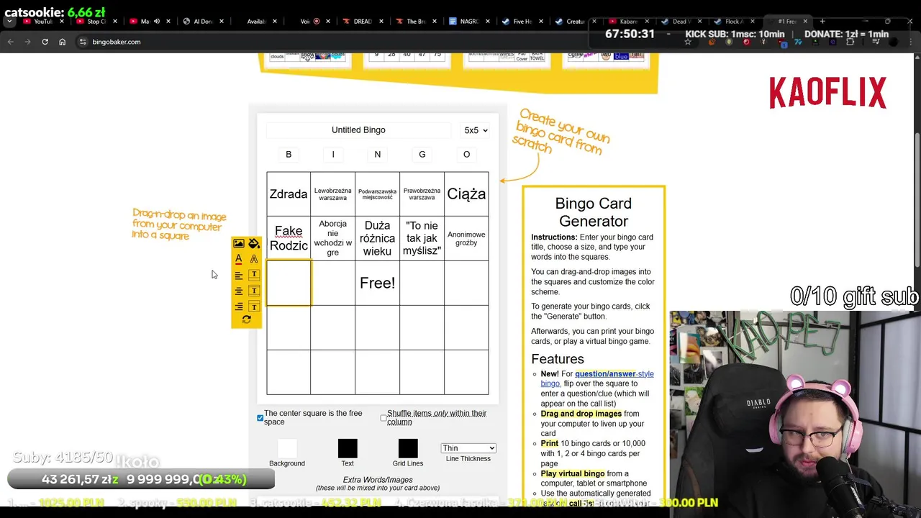Select the 'Podwarszawska miejscowość' square

378,194
